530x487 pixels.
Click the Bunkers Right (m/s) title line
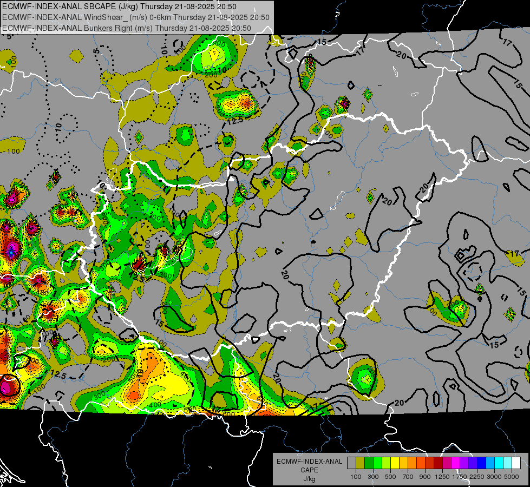coord(127,28)
